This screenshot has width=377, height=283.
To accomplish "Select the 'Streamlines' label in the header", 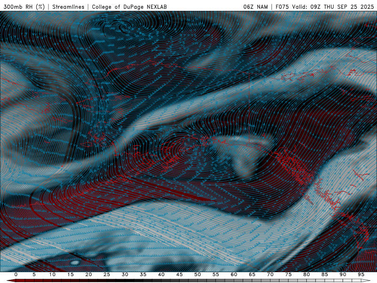I will tap(68, 7).
